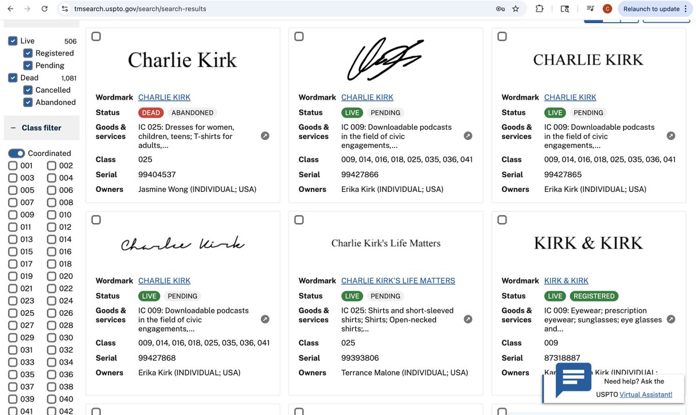The width and height of the screenshot is (696, 415).
Task: Go forward using browser forward arrow
Action: click(x=27, y=9)
